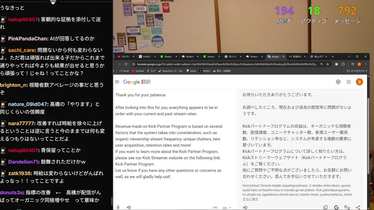
Task: Open Google Translate settings gear
Action: (338, 82)
